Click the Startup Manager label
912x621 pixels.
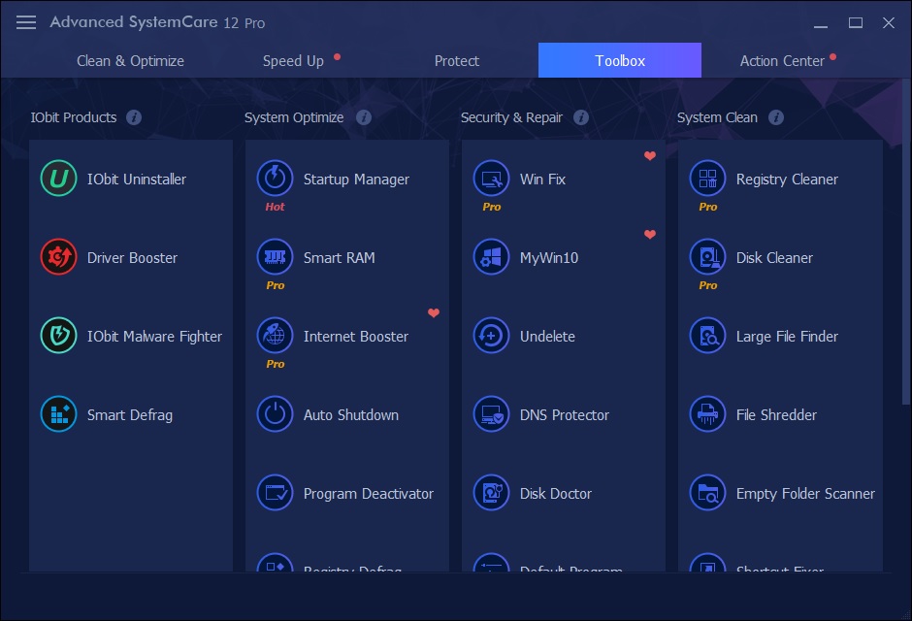[356, 180]
